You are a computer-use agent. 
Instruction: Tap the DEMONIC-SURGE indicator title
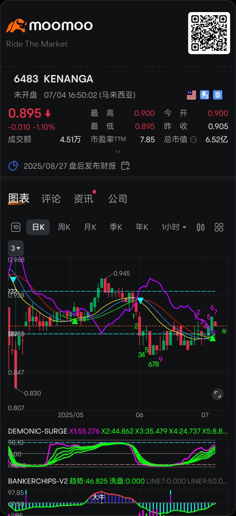click(x=38, y=431)
